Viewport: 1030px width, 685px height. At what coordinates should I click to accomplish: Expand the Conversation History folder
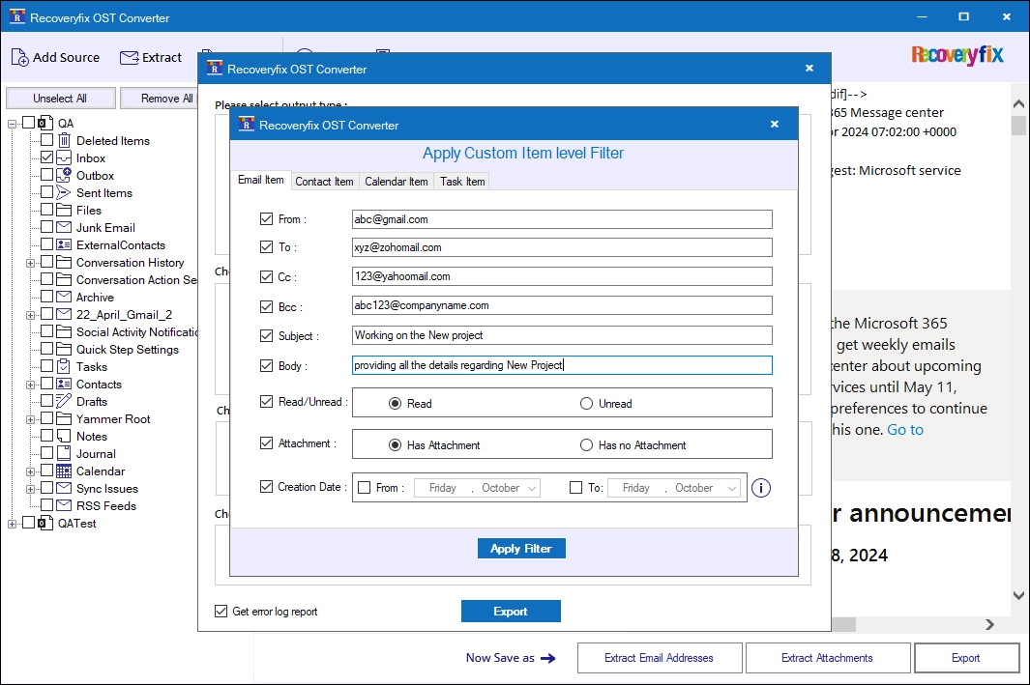coord(30,263)
